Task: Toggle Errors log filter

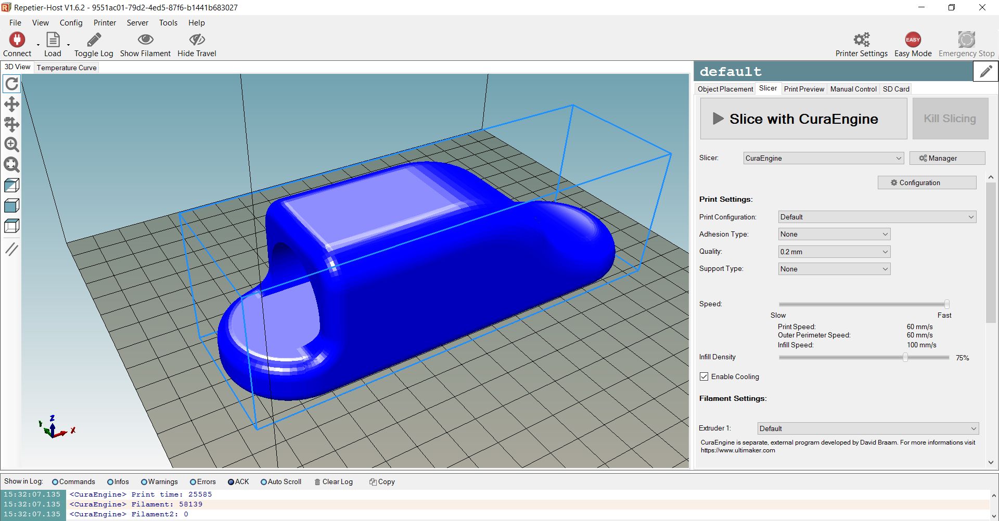Action: (x=203, y=481)
